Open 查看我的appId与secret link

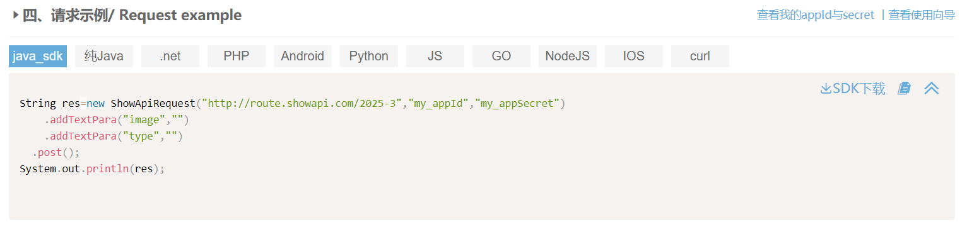(x=816, y=15)
